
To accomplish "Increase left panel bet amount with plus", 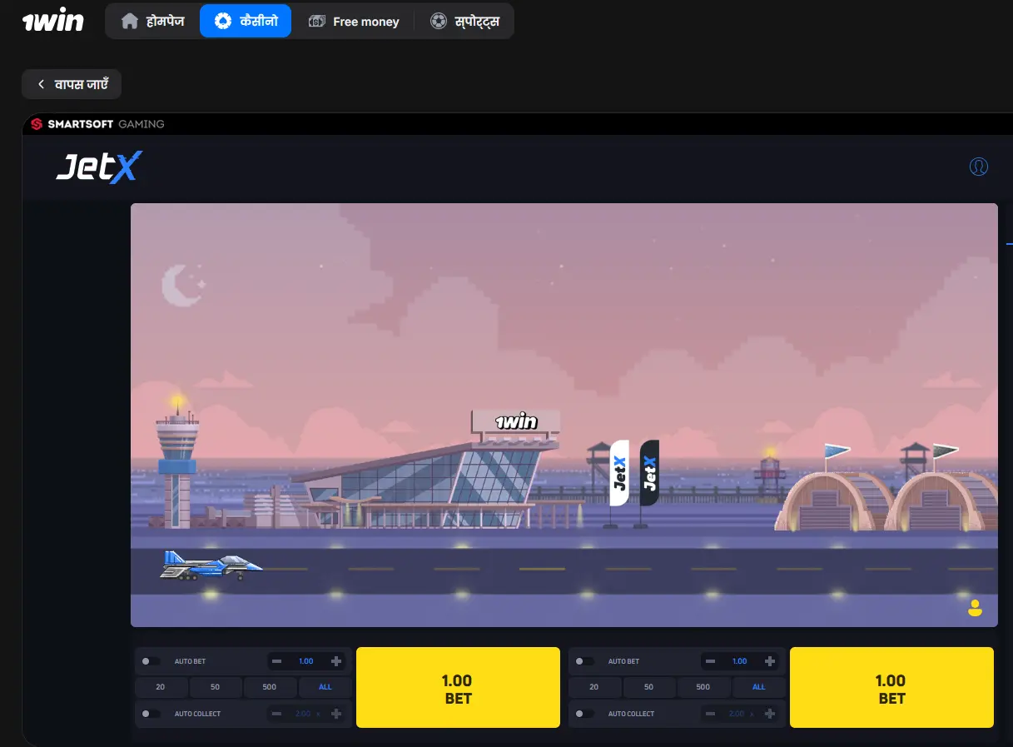I will tap(336, 661).
